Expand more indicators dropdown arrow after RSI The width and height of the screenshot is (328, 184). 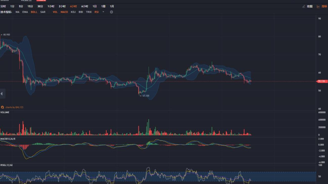click(x=103, y=12)
